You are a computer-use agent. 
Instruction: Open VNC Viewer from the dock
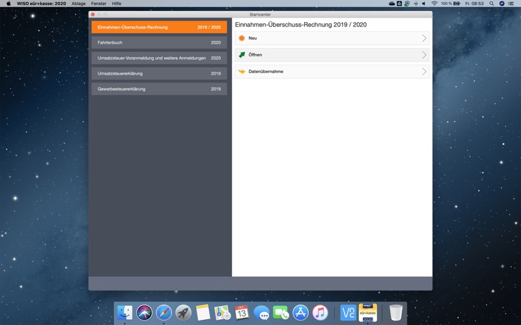[348, 313]
